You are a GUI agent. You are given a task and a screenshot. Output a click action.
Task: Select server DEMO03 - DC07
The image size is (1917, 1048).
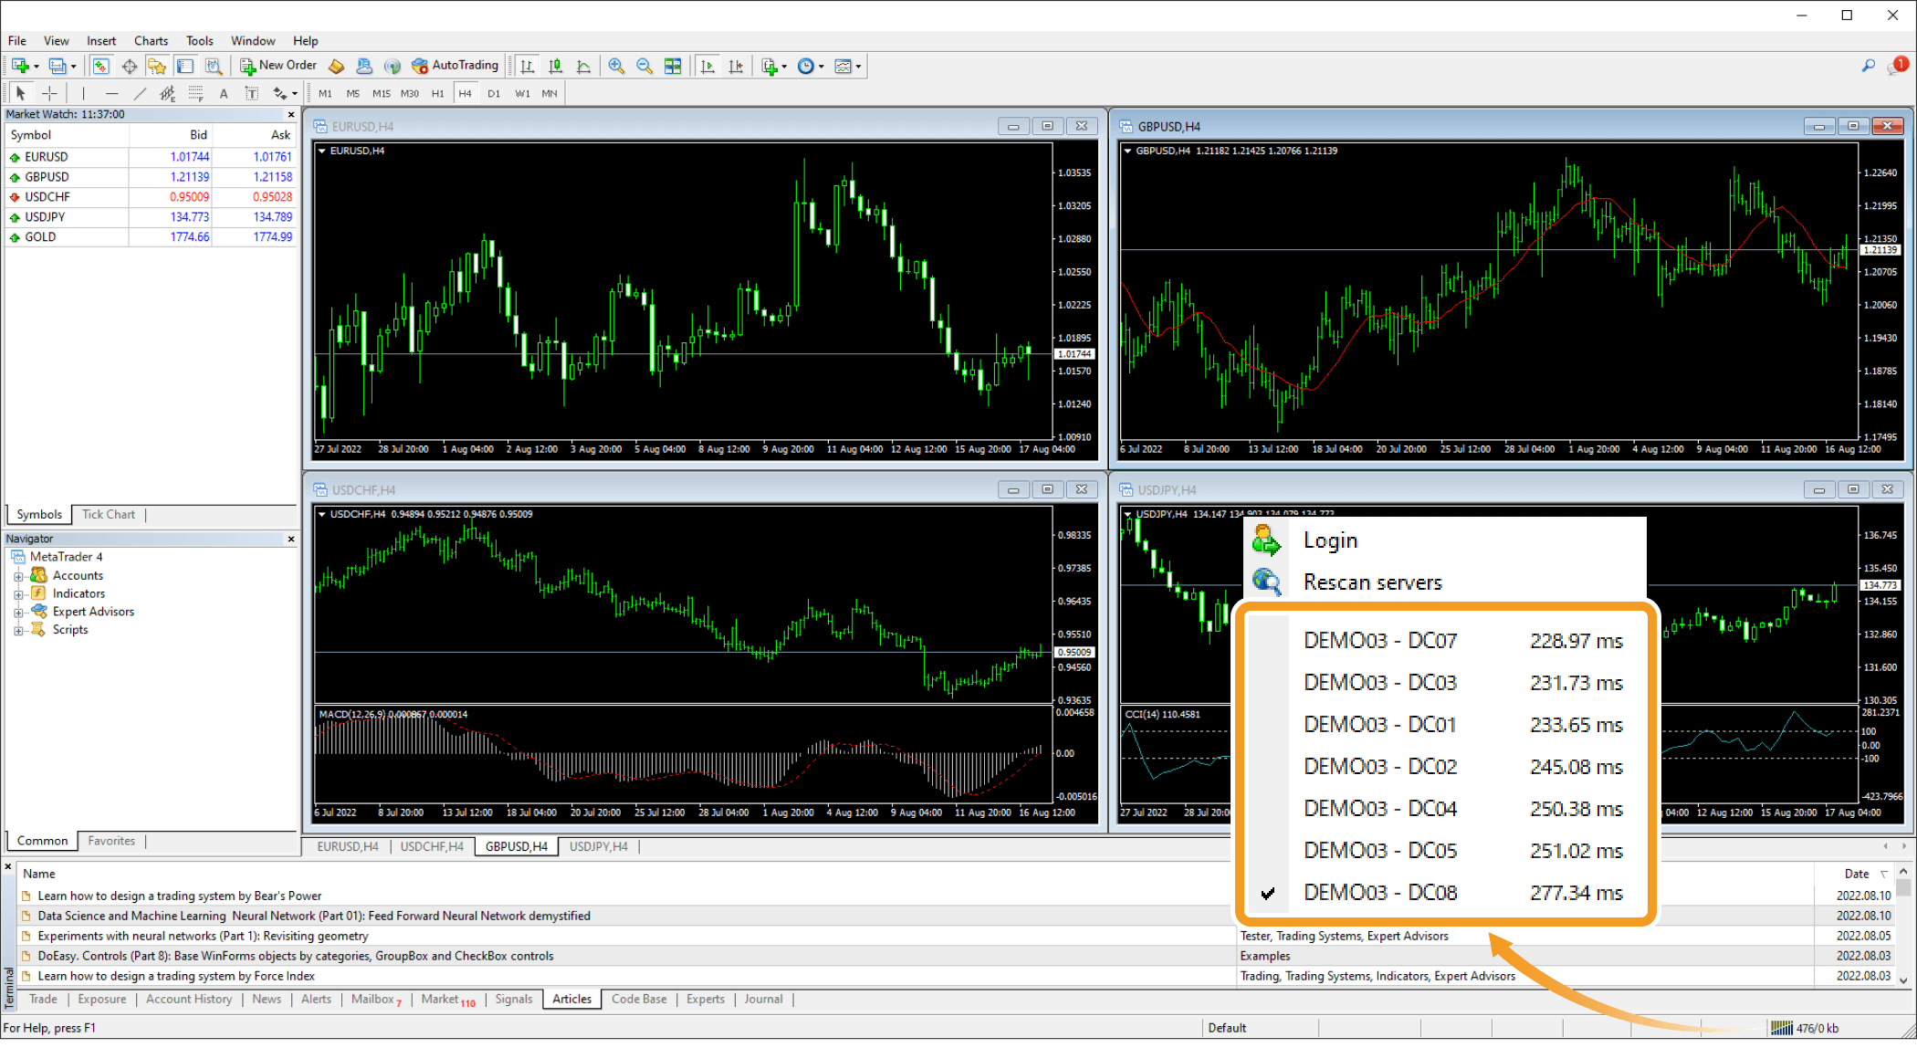coord(1445,641)
